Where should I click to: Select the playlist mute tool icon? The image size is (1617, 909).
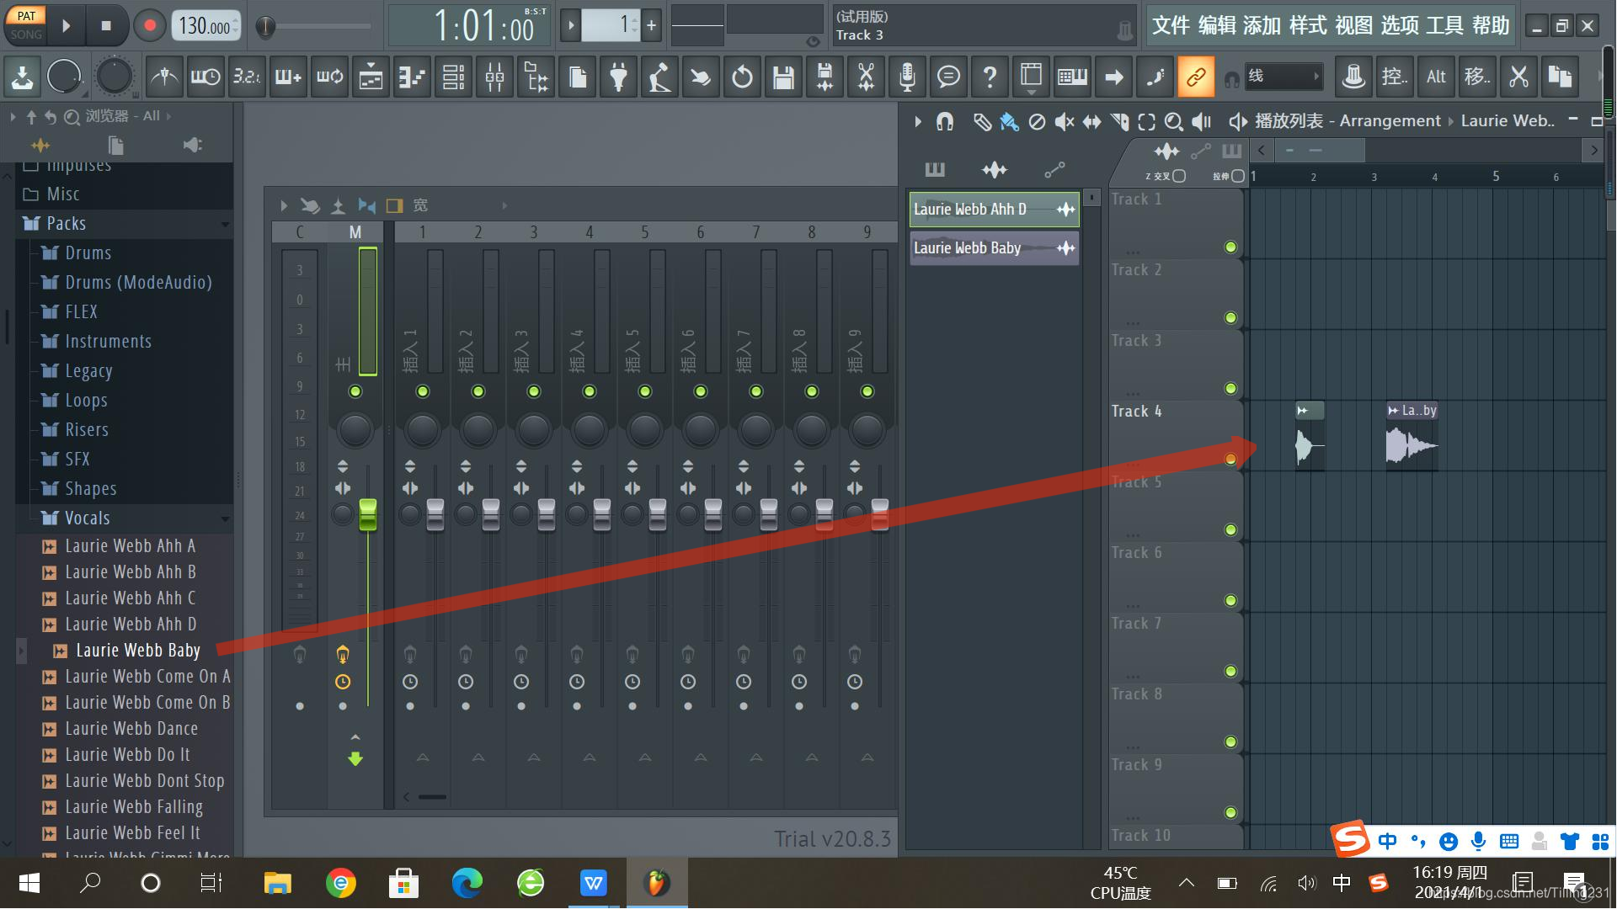(1065, 122)
